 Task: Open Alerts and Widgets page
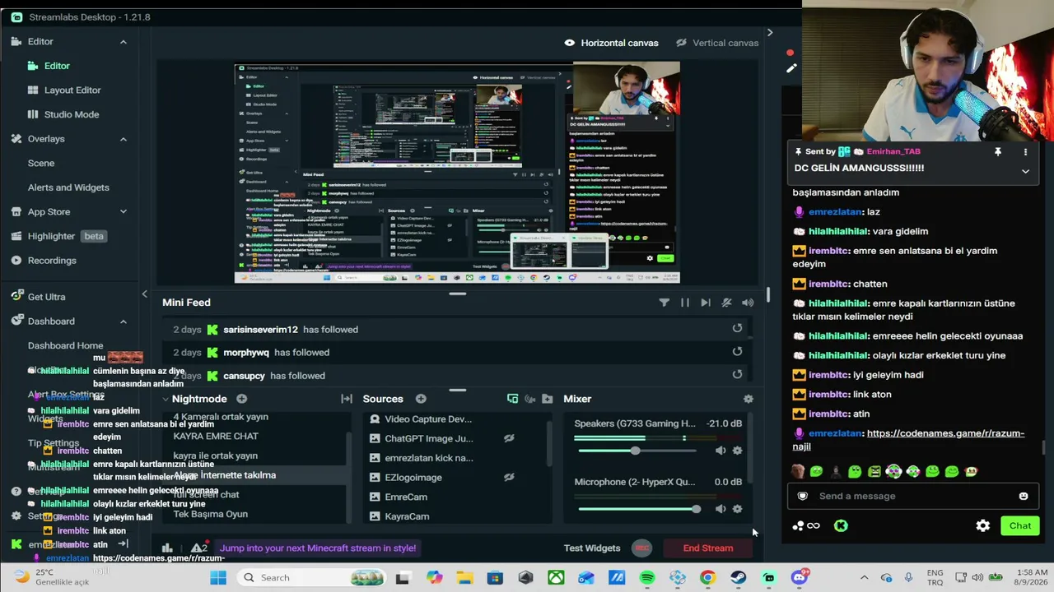(68, 187)
